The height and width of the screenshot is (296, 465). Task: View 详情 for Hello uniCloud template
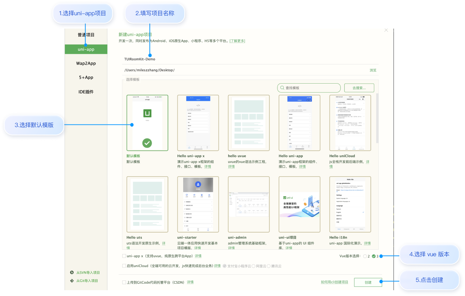(367, 162)
